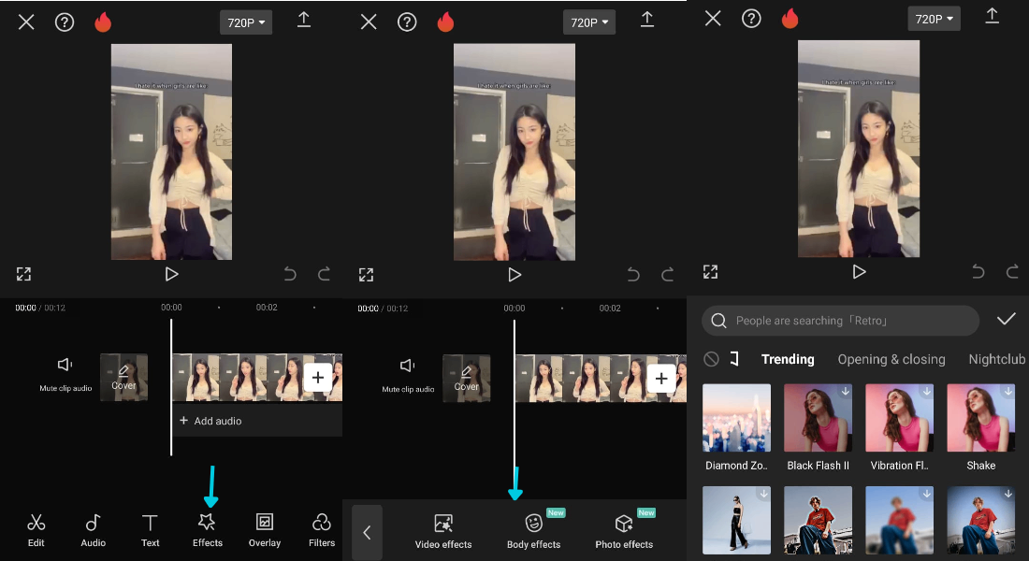Close the project in left screen

click(x=26, y=22)
